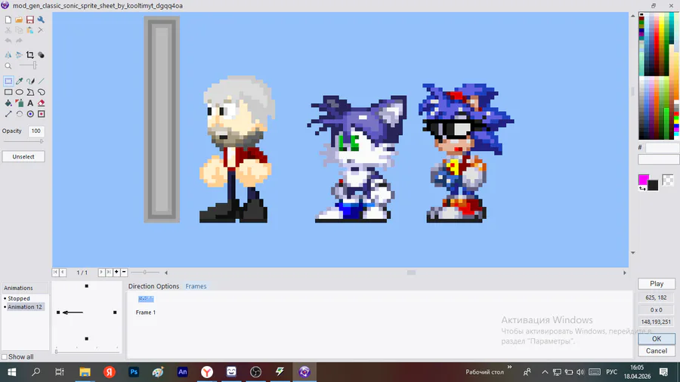
Task: Select the Resize (diagonal arrow) tool
Action: click(8, 114)
